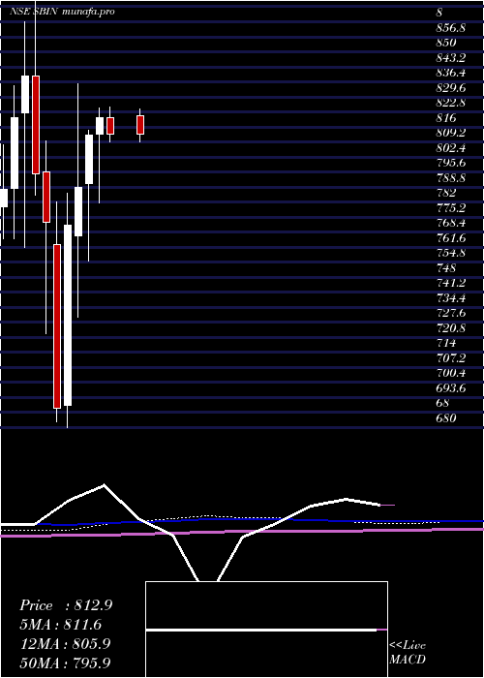This screenshot has height=678, width=484.
Task: Click the NSE SBIN munafa.pro chart title
Action: (x=62, y=12)
